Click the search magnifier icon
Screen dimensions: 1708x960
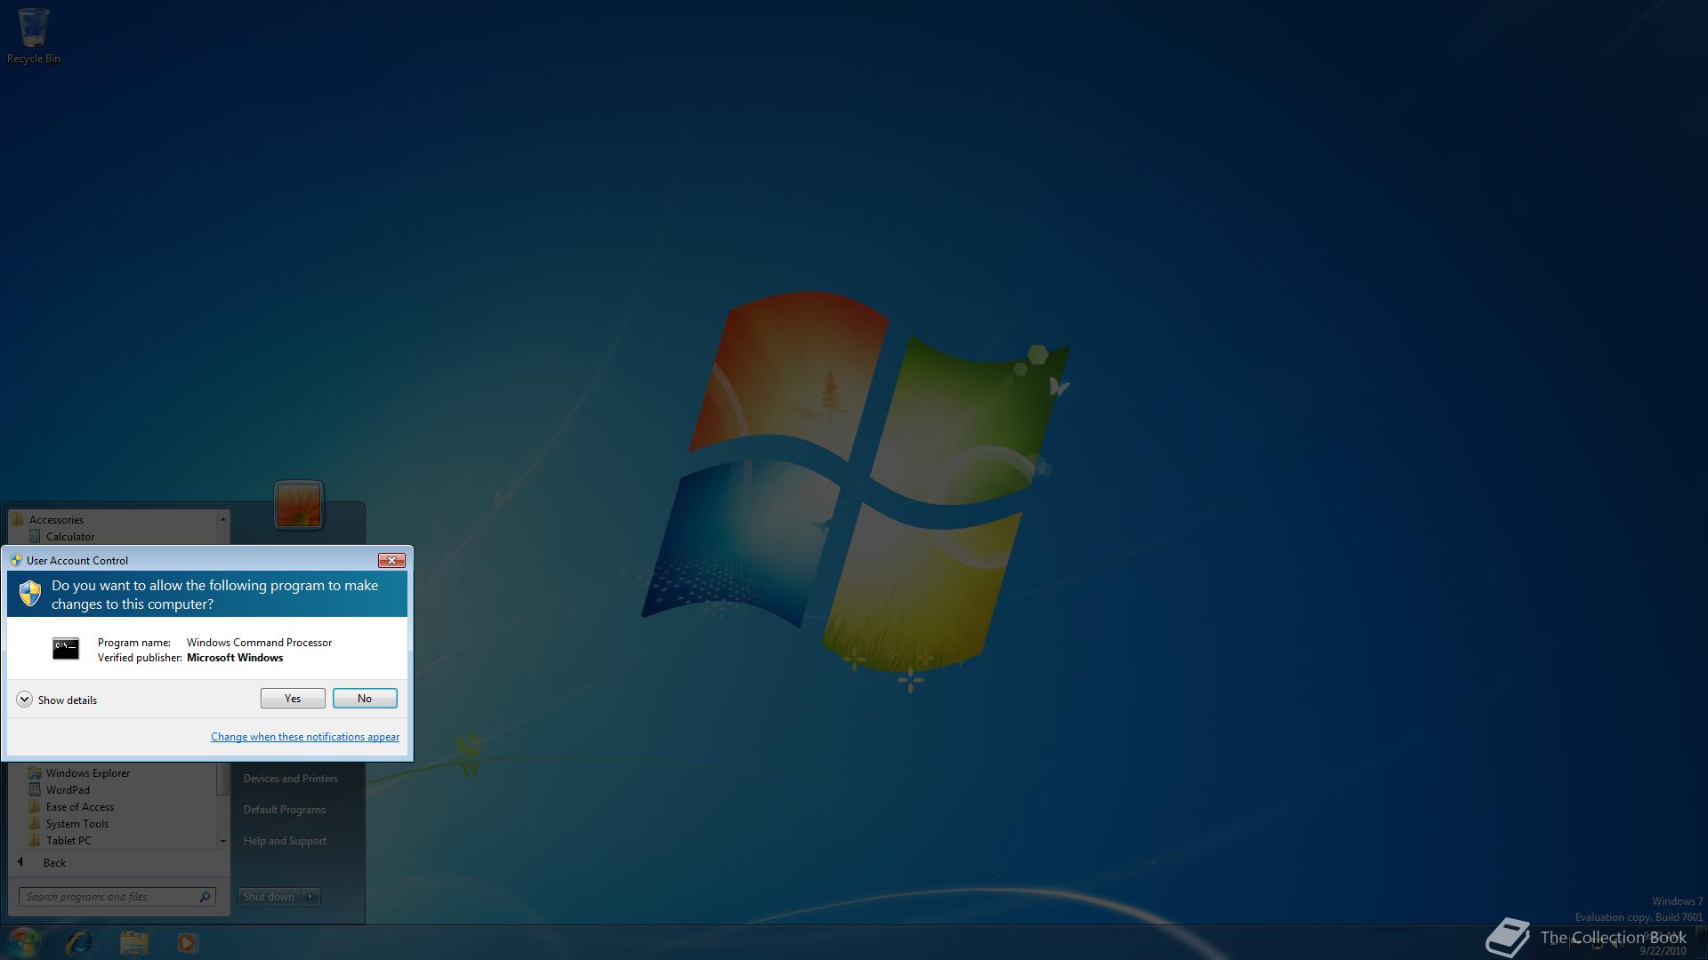(x=205, y=897)
